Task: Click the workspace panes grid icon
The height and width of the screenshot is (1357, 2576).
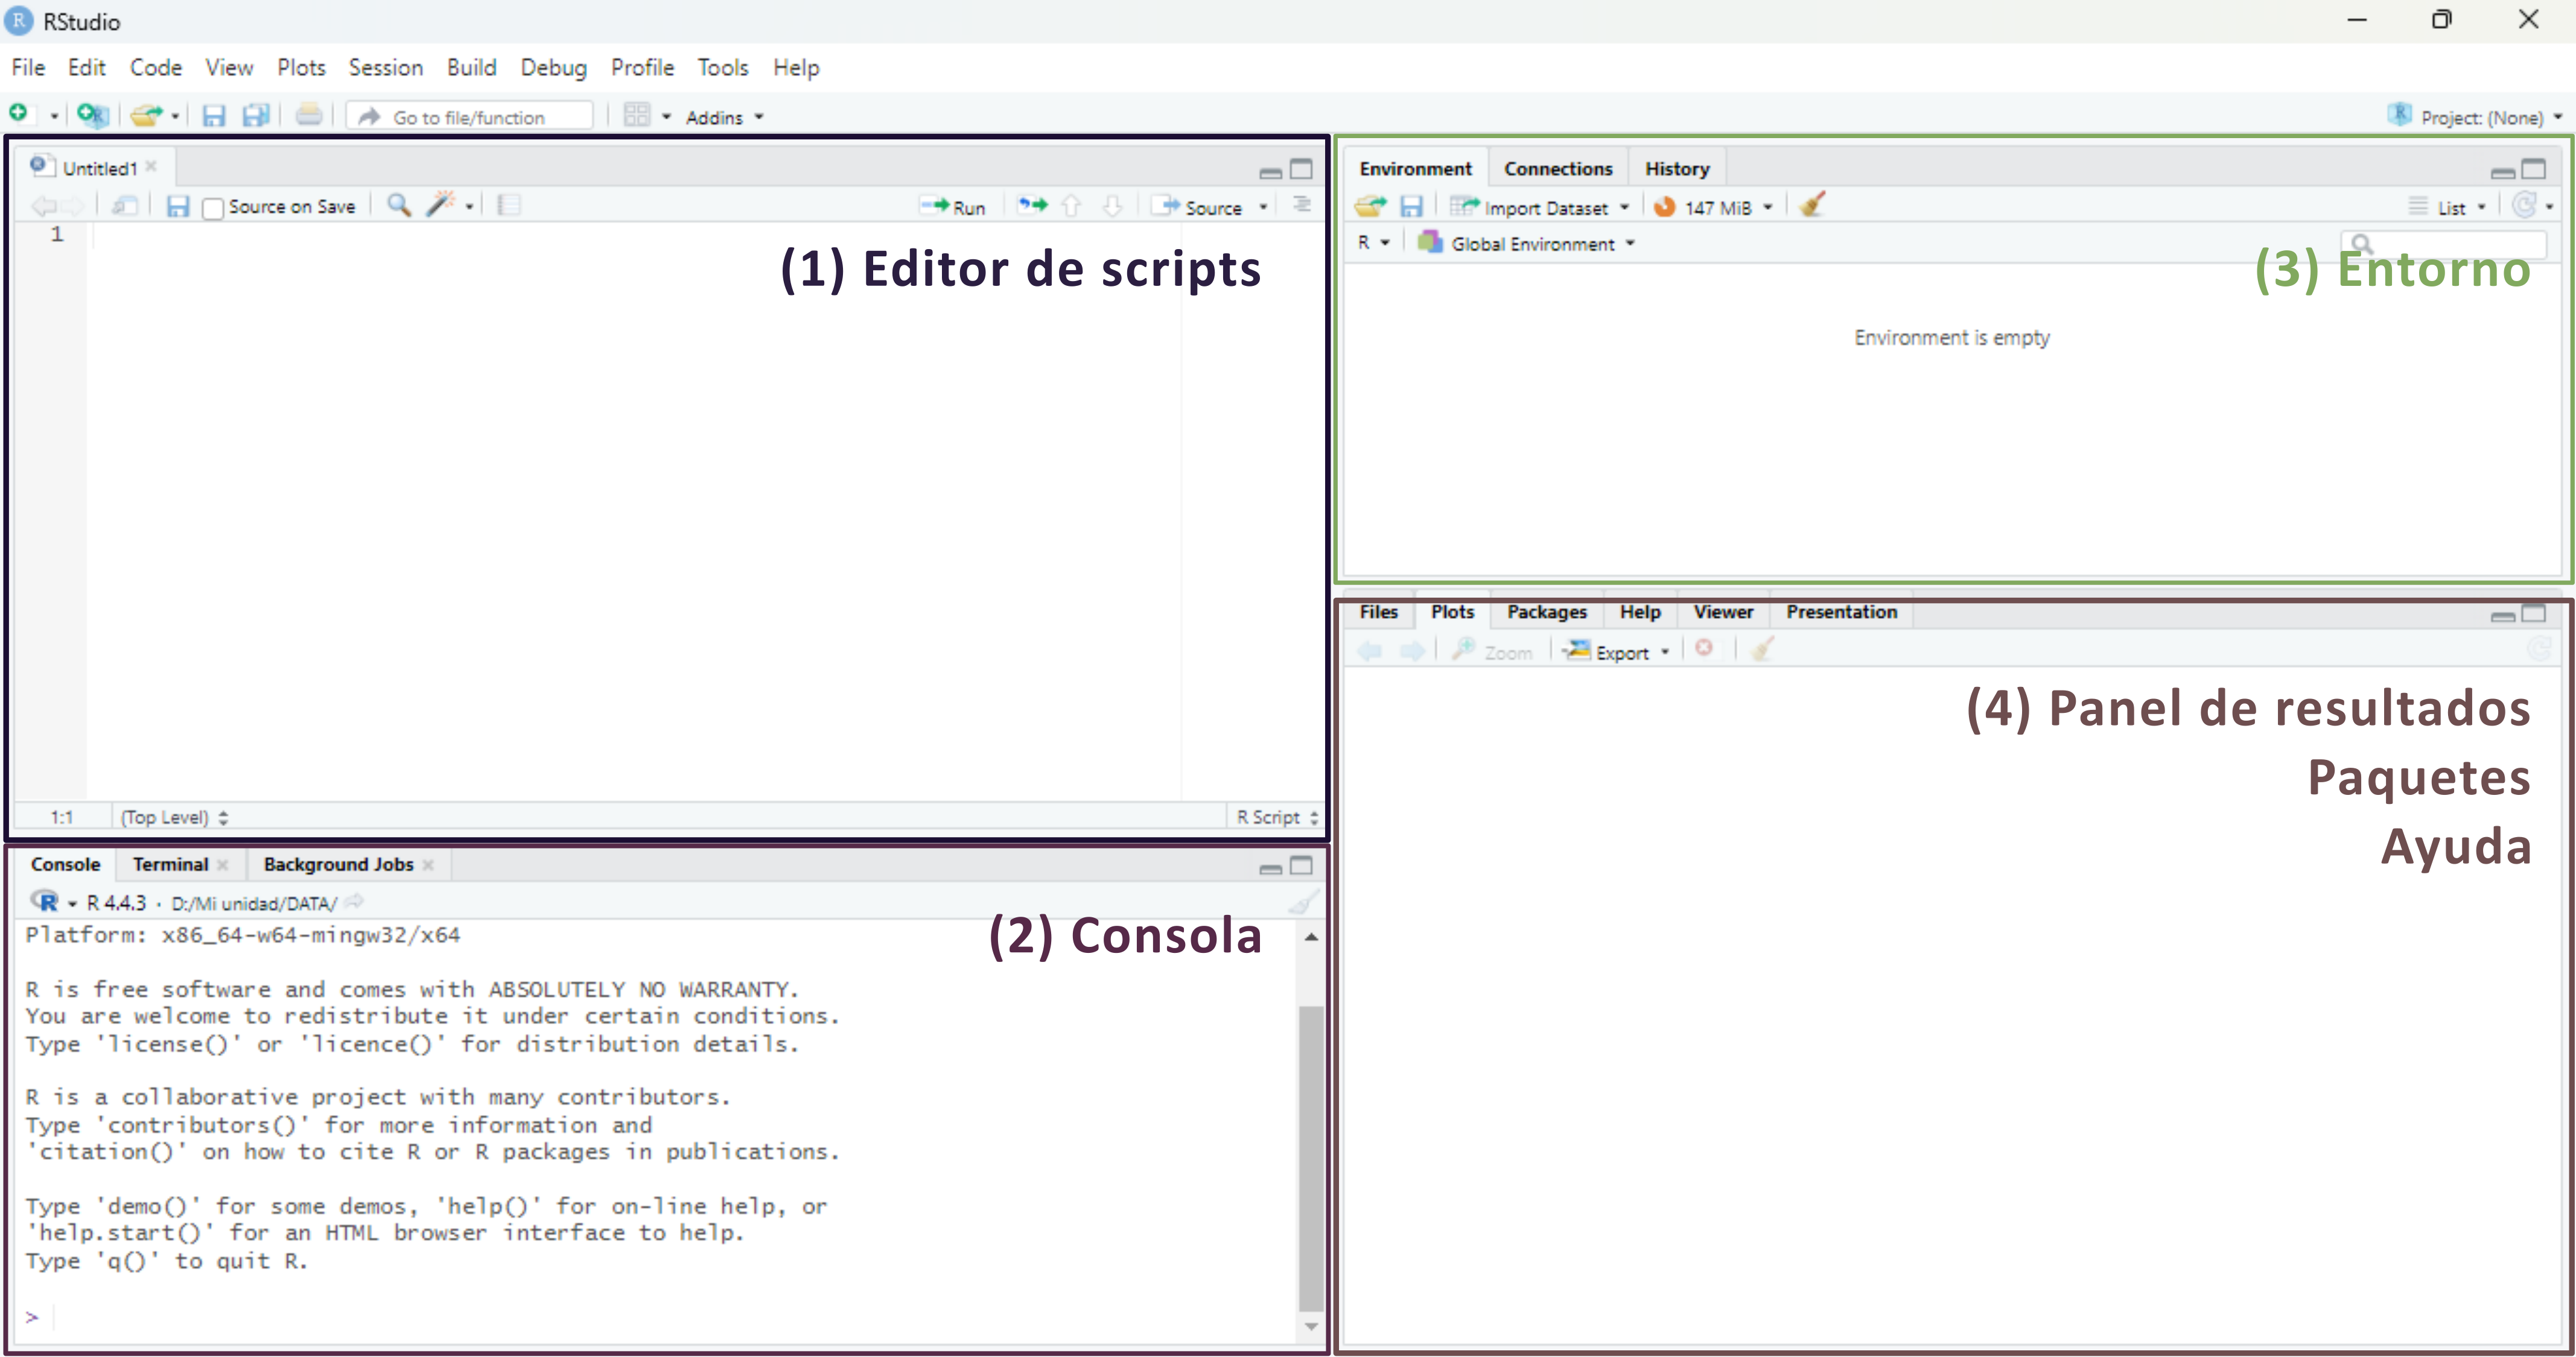Action: click(x=637, y=116)
